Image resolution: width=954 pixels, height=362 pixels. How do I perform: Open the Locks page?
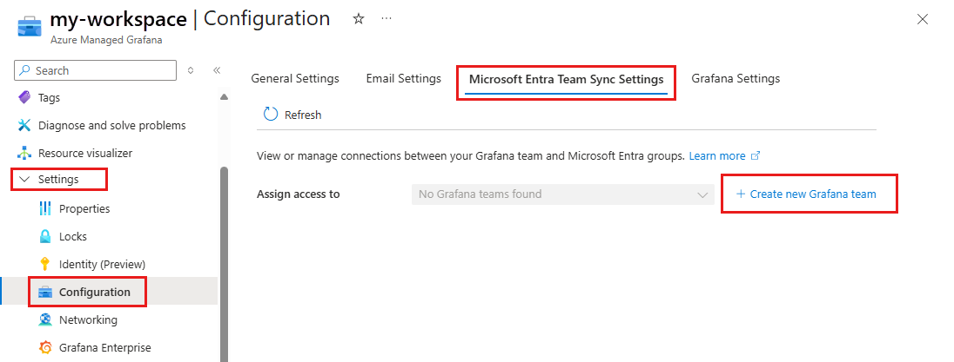pyautogui.click(x=73, y=237)
